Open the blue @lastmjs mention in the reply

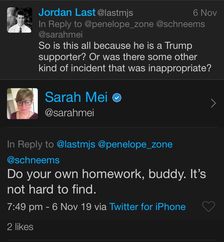click(x=76, y=144)
